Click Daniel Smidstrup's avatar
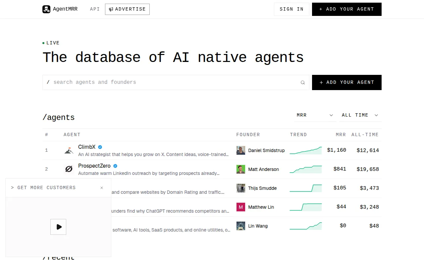The image size is (424, 265). point(241,150)
